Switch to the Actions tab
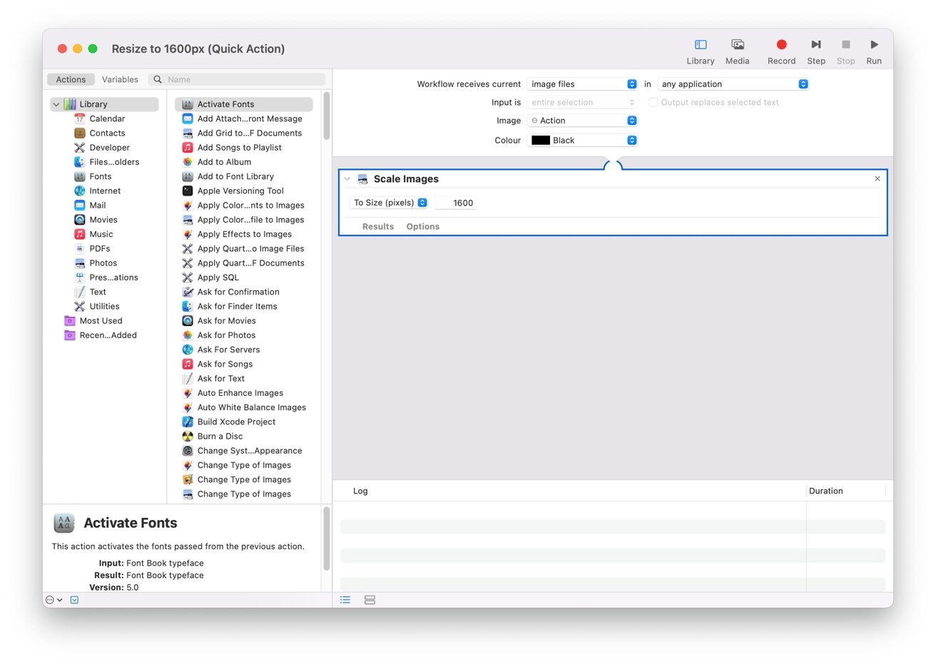 click(x=71, y=79)
